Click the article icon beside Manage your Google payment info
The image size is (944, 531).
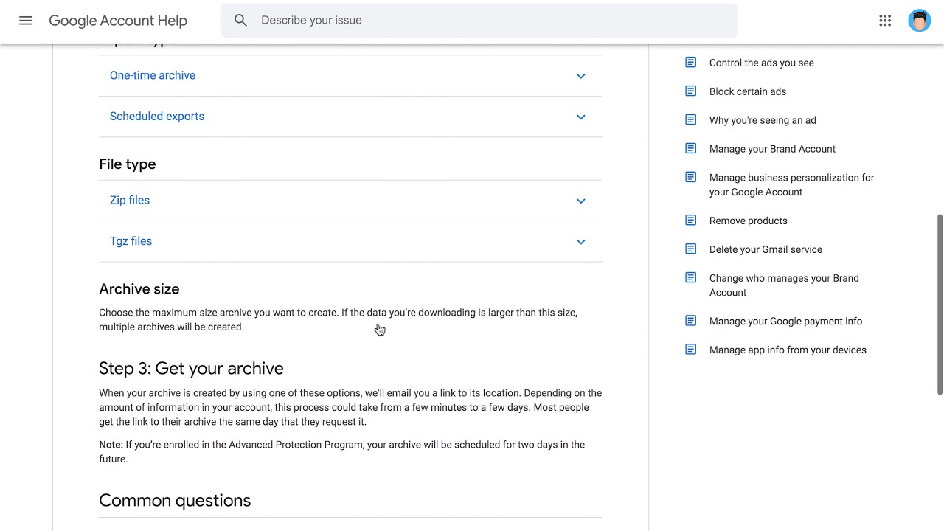click(x=691, y=321)
